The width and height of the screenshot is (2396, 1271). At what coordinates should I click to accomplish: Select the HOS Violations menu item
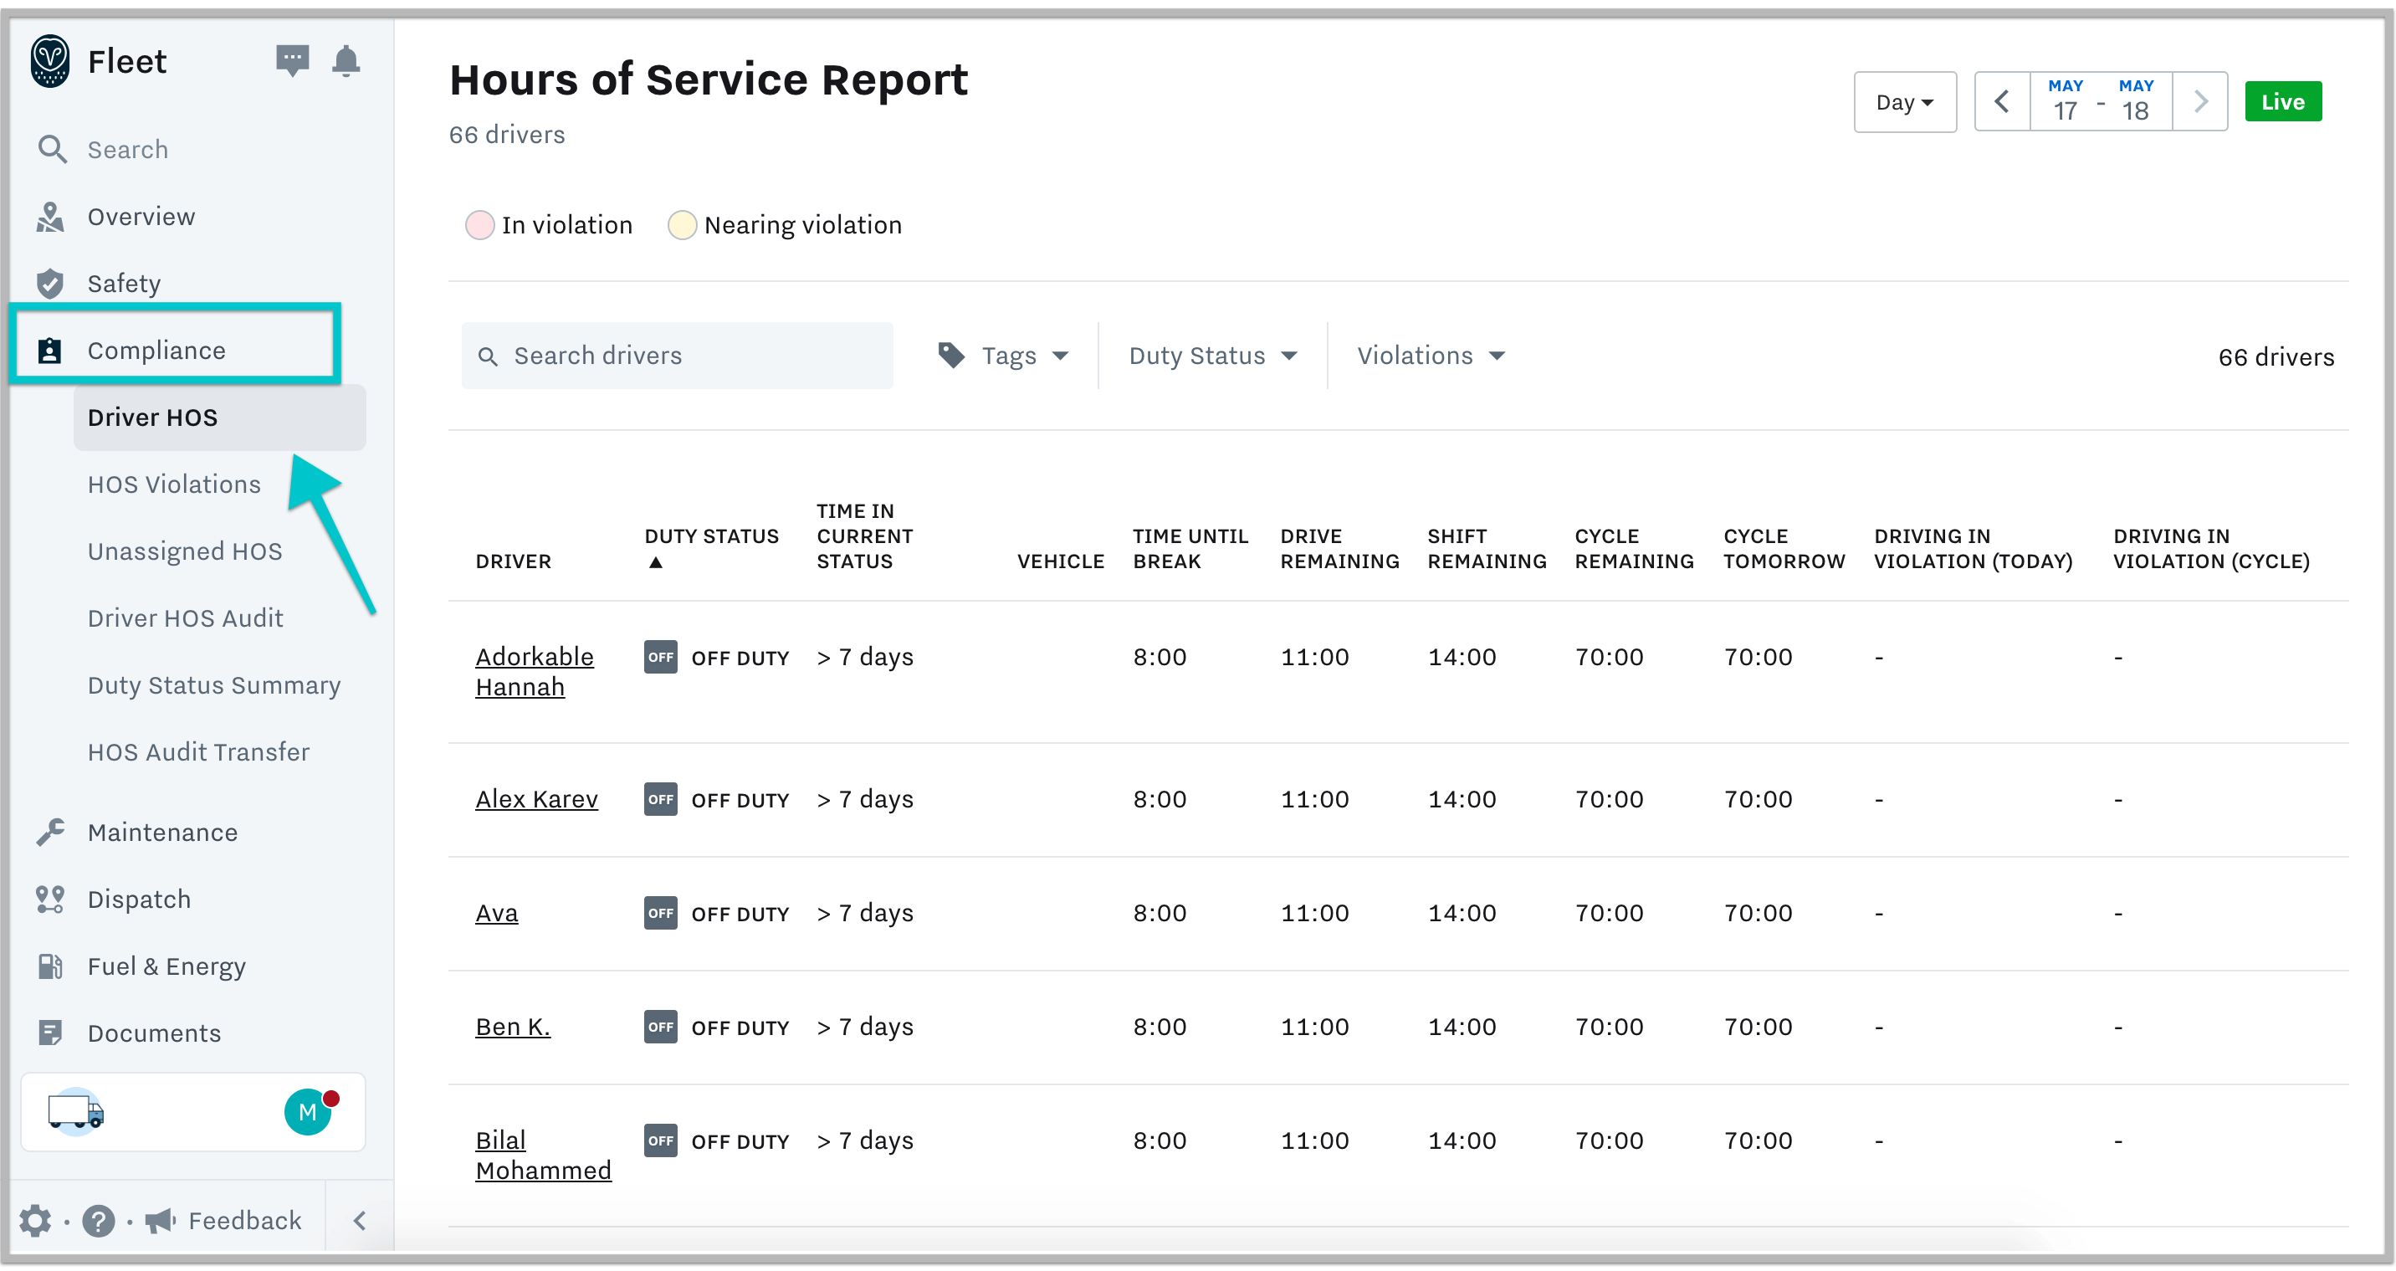pyautogui.click(x=176, y=484)
